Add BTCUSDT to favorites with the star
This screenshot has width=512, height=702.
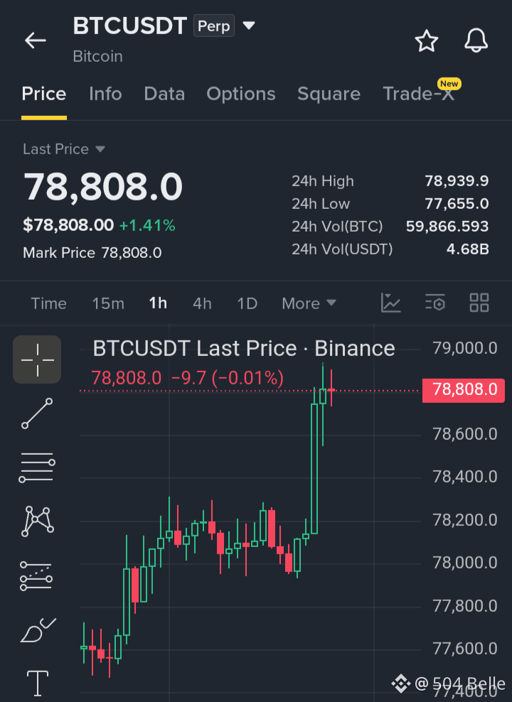click(x=426, y=40)
